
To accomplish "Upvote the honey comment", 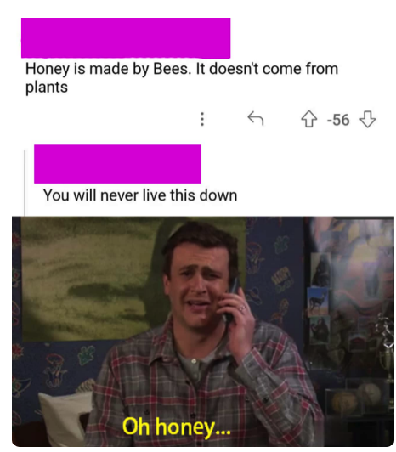I will click(309, 119).
